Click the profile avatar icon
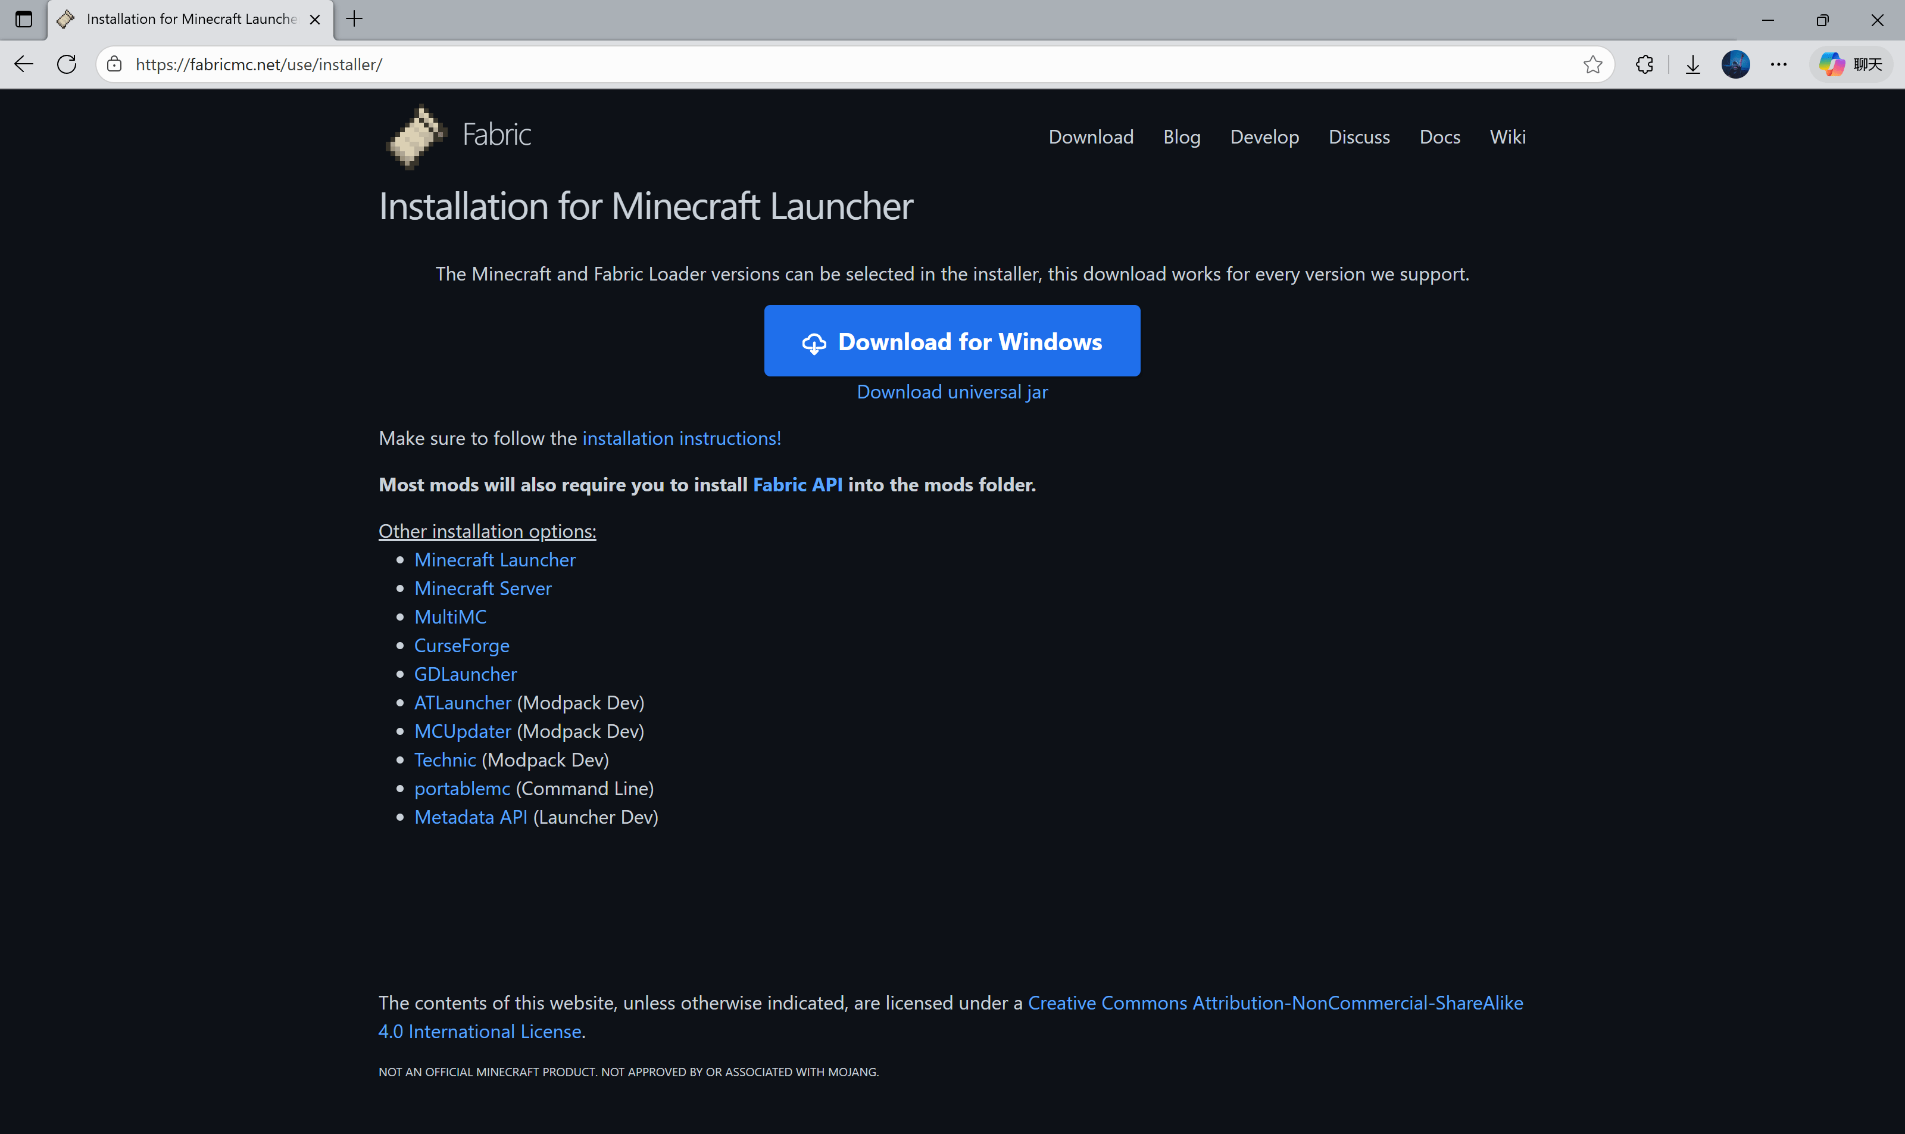 click(x=1735, y=64)
